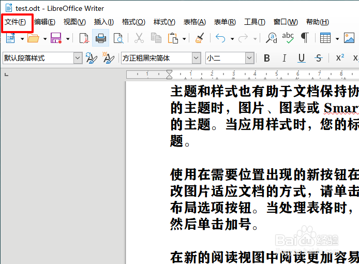Screen dimensions: 359x264
Task: Expand the Insert Table dropdown arrow
Action: (337, 39)
